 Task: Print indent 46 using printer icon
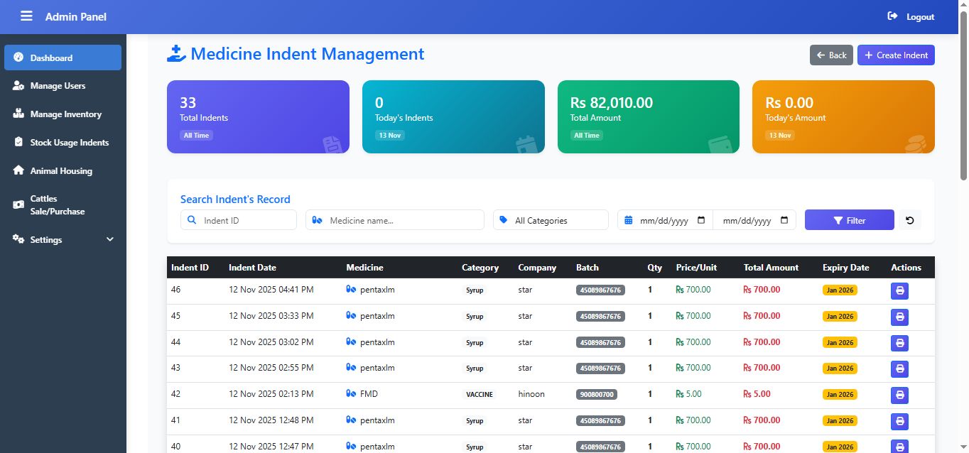coord(899,290)
